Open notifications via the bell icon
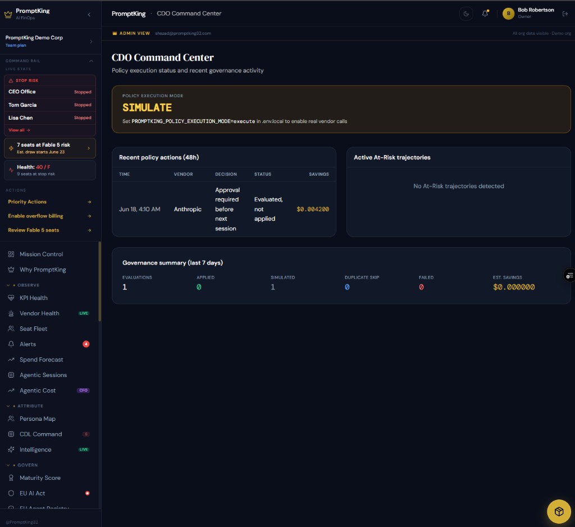The width and height of the screenshot is (575, 527). click(x=485, y=13)
